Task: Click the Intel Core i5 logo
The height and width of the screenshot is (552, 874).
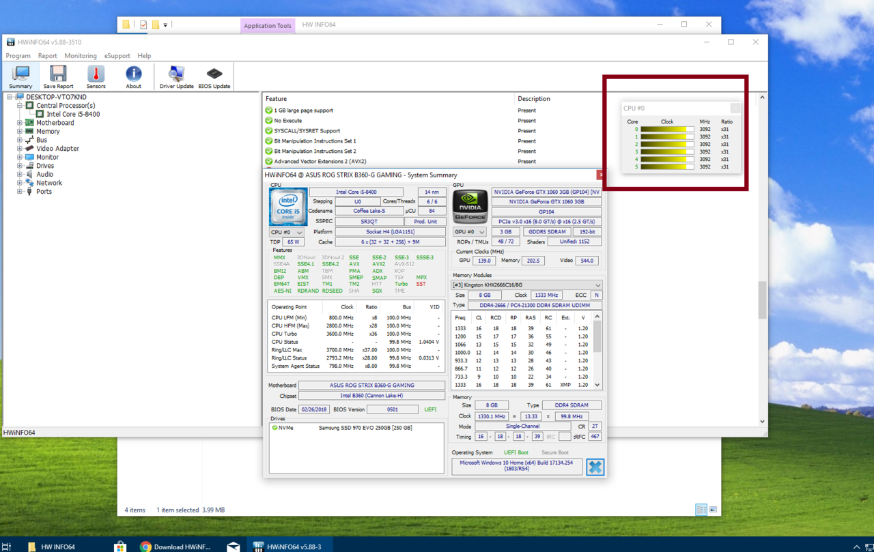Action: 287,207
